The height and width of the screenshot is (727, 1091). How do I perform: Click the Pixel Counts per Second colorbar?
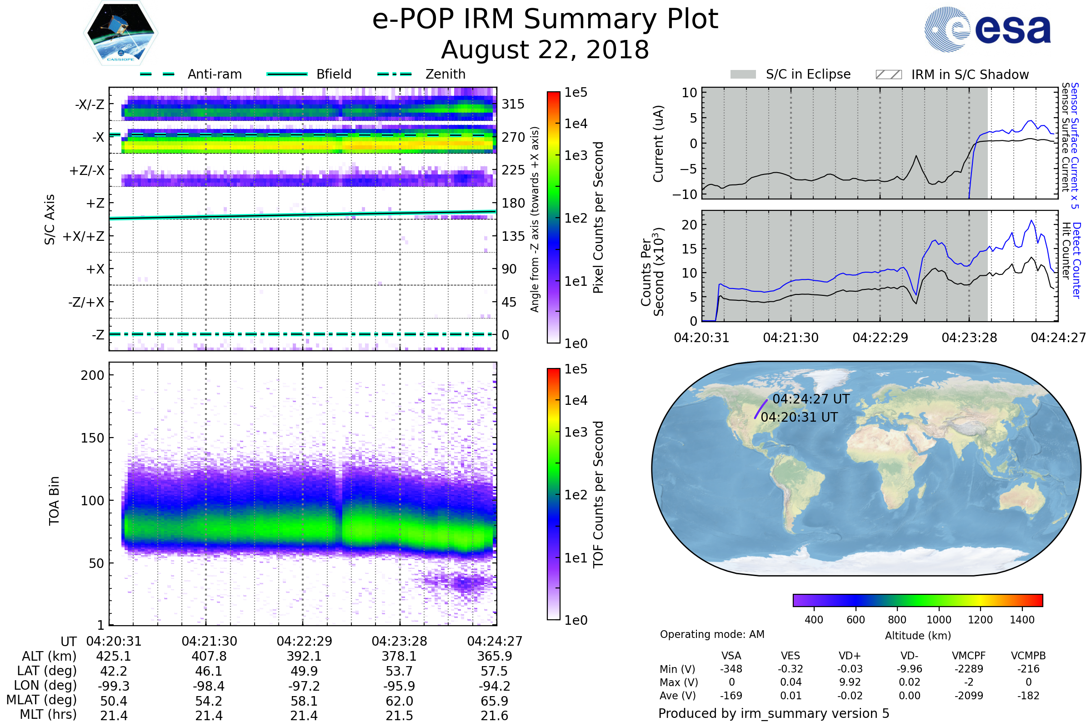553,217
